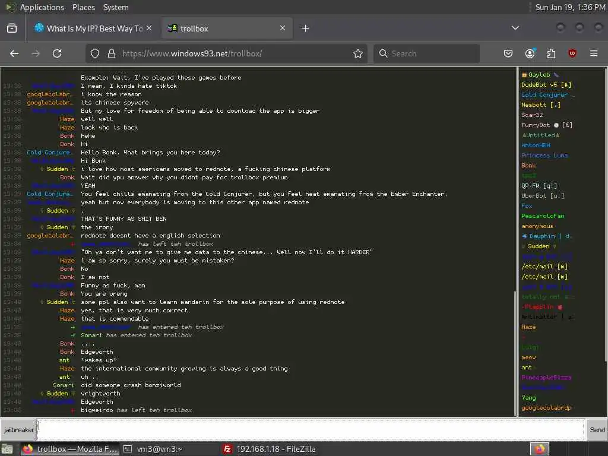This screenshot has width=608, height=456.
Task: Open a new browser tab
Action: [306, 28]
